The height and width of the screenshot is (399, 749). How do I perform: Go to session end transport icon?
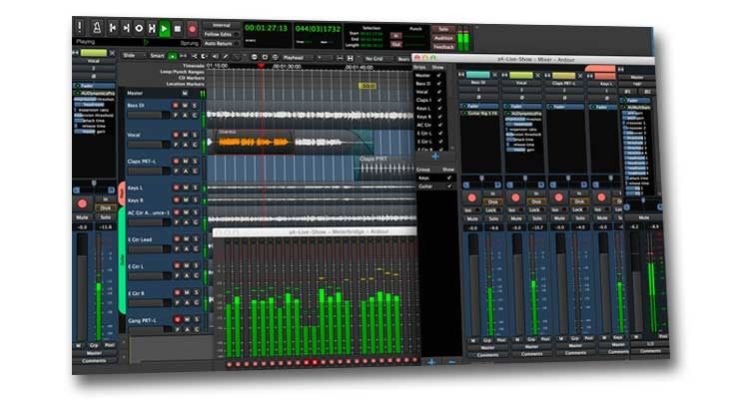(x=126, y=28)
